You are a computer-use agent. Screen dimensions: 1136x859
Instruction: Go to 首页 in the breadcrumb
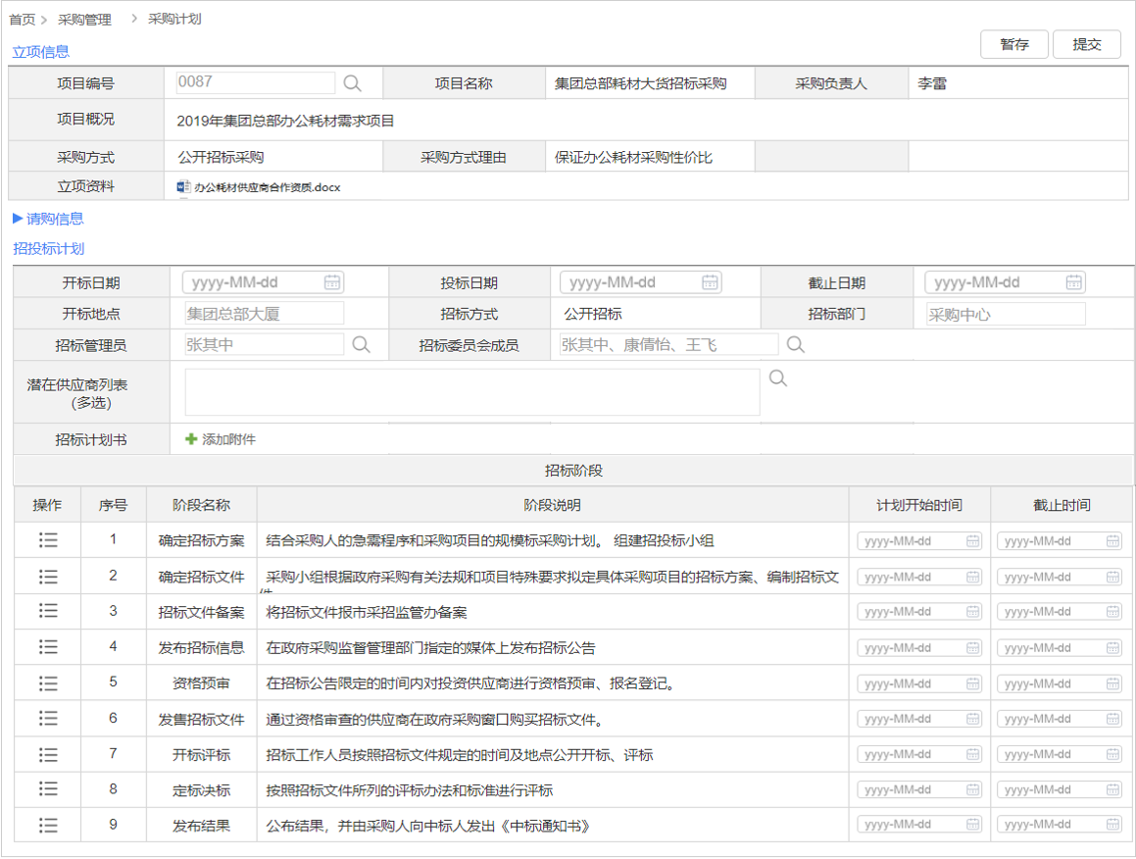(x=22, y=20)
